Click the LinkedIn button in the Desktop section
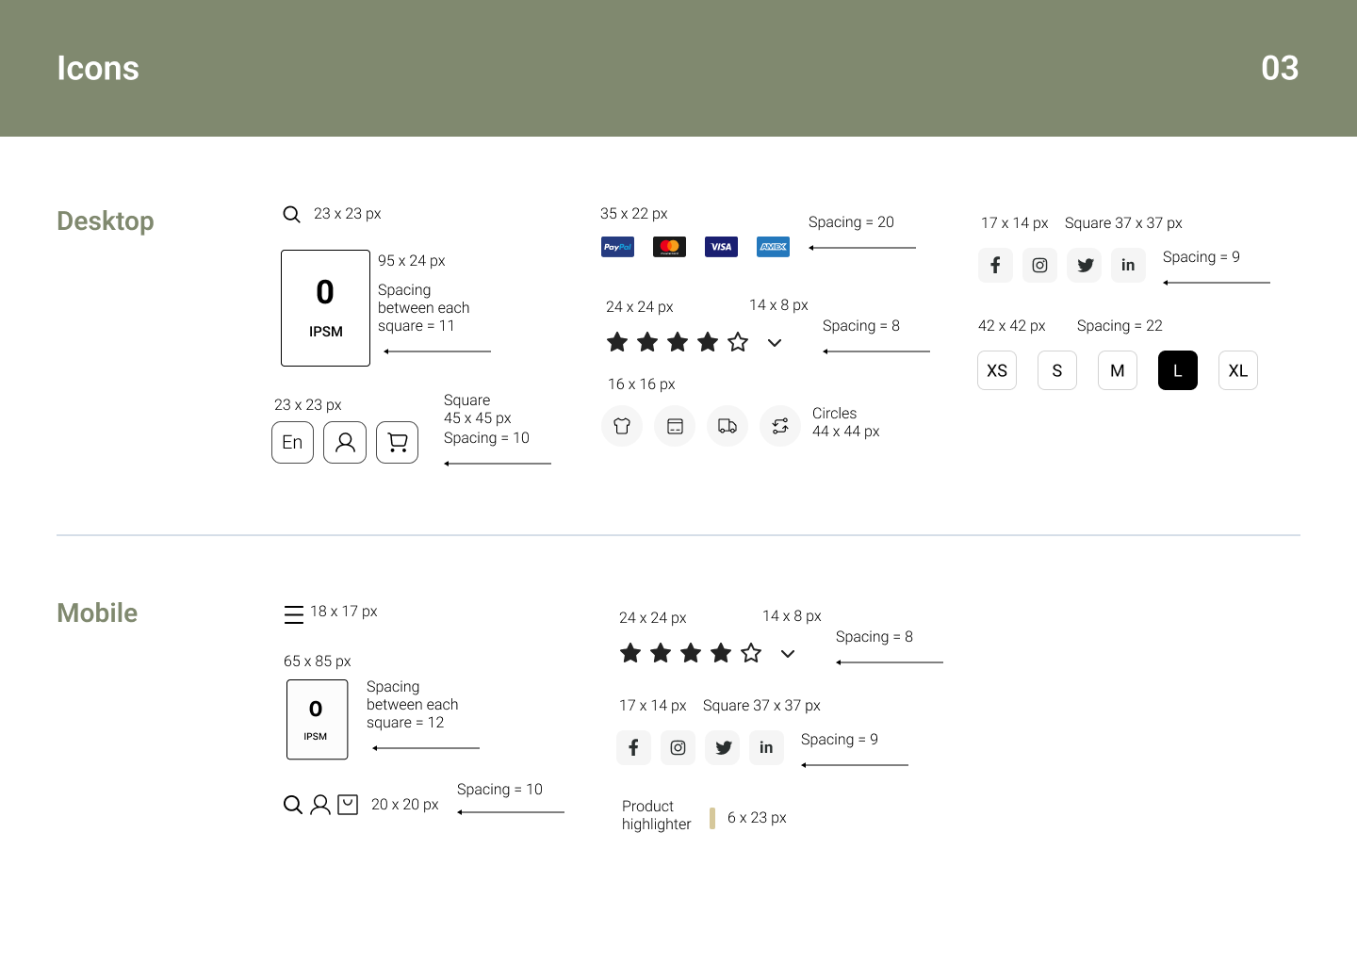 [1128, 266]
